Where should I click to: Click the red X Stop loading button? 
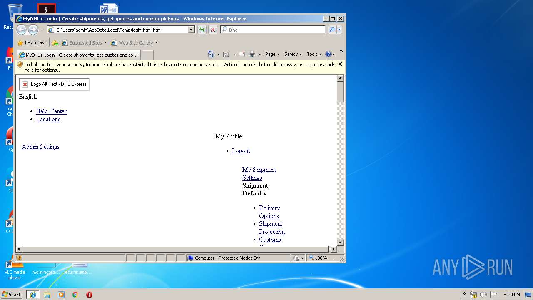click(213, 30)
